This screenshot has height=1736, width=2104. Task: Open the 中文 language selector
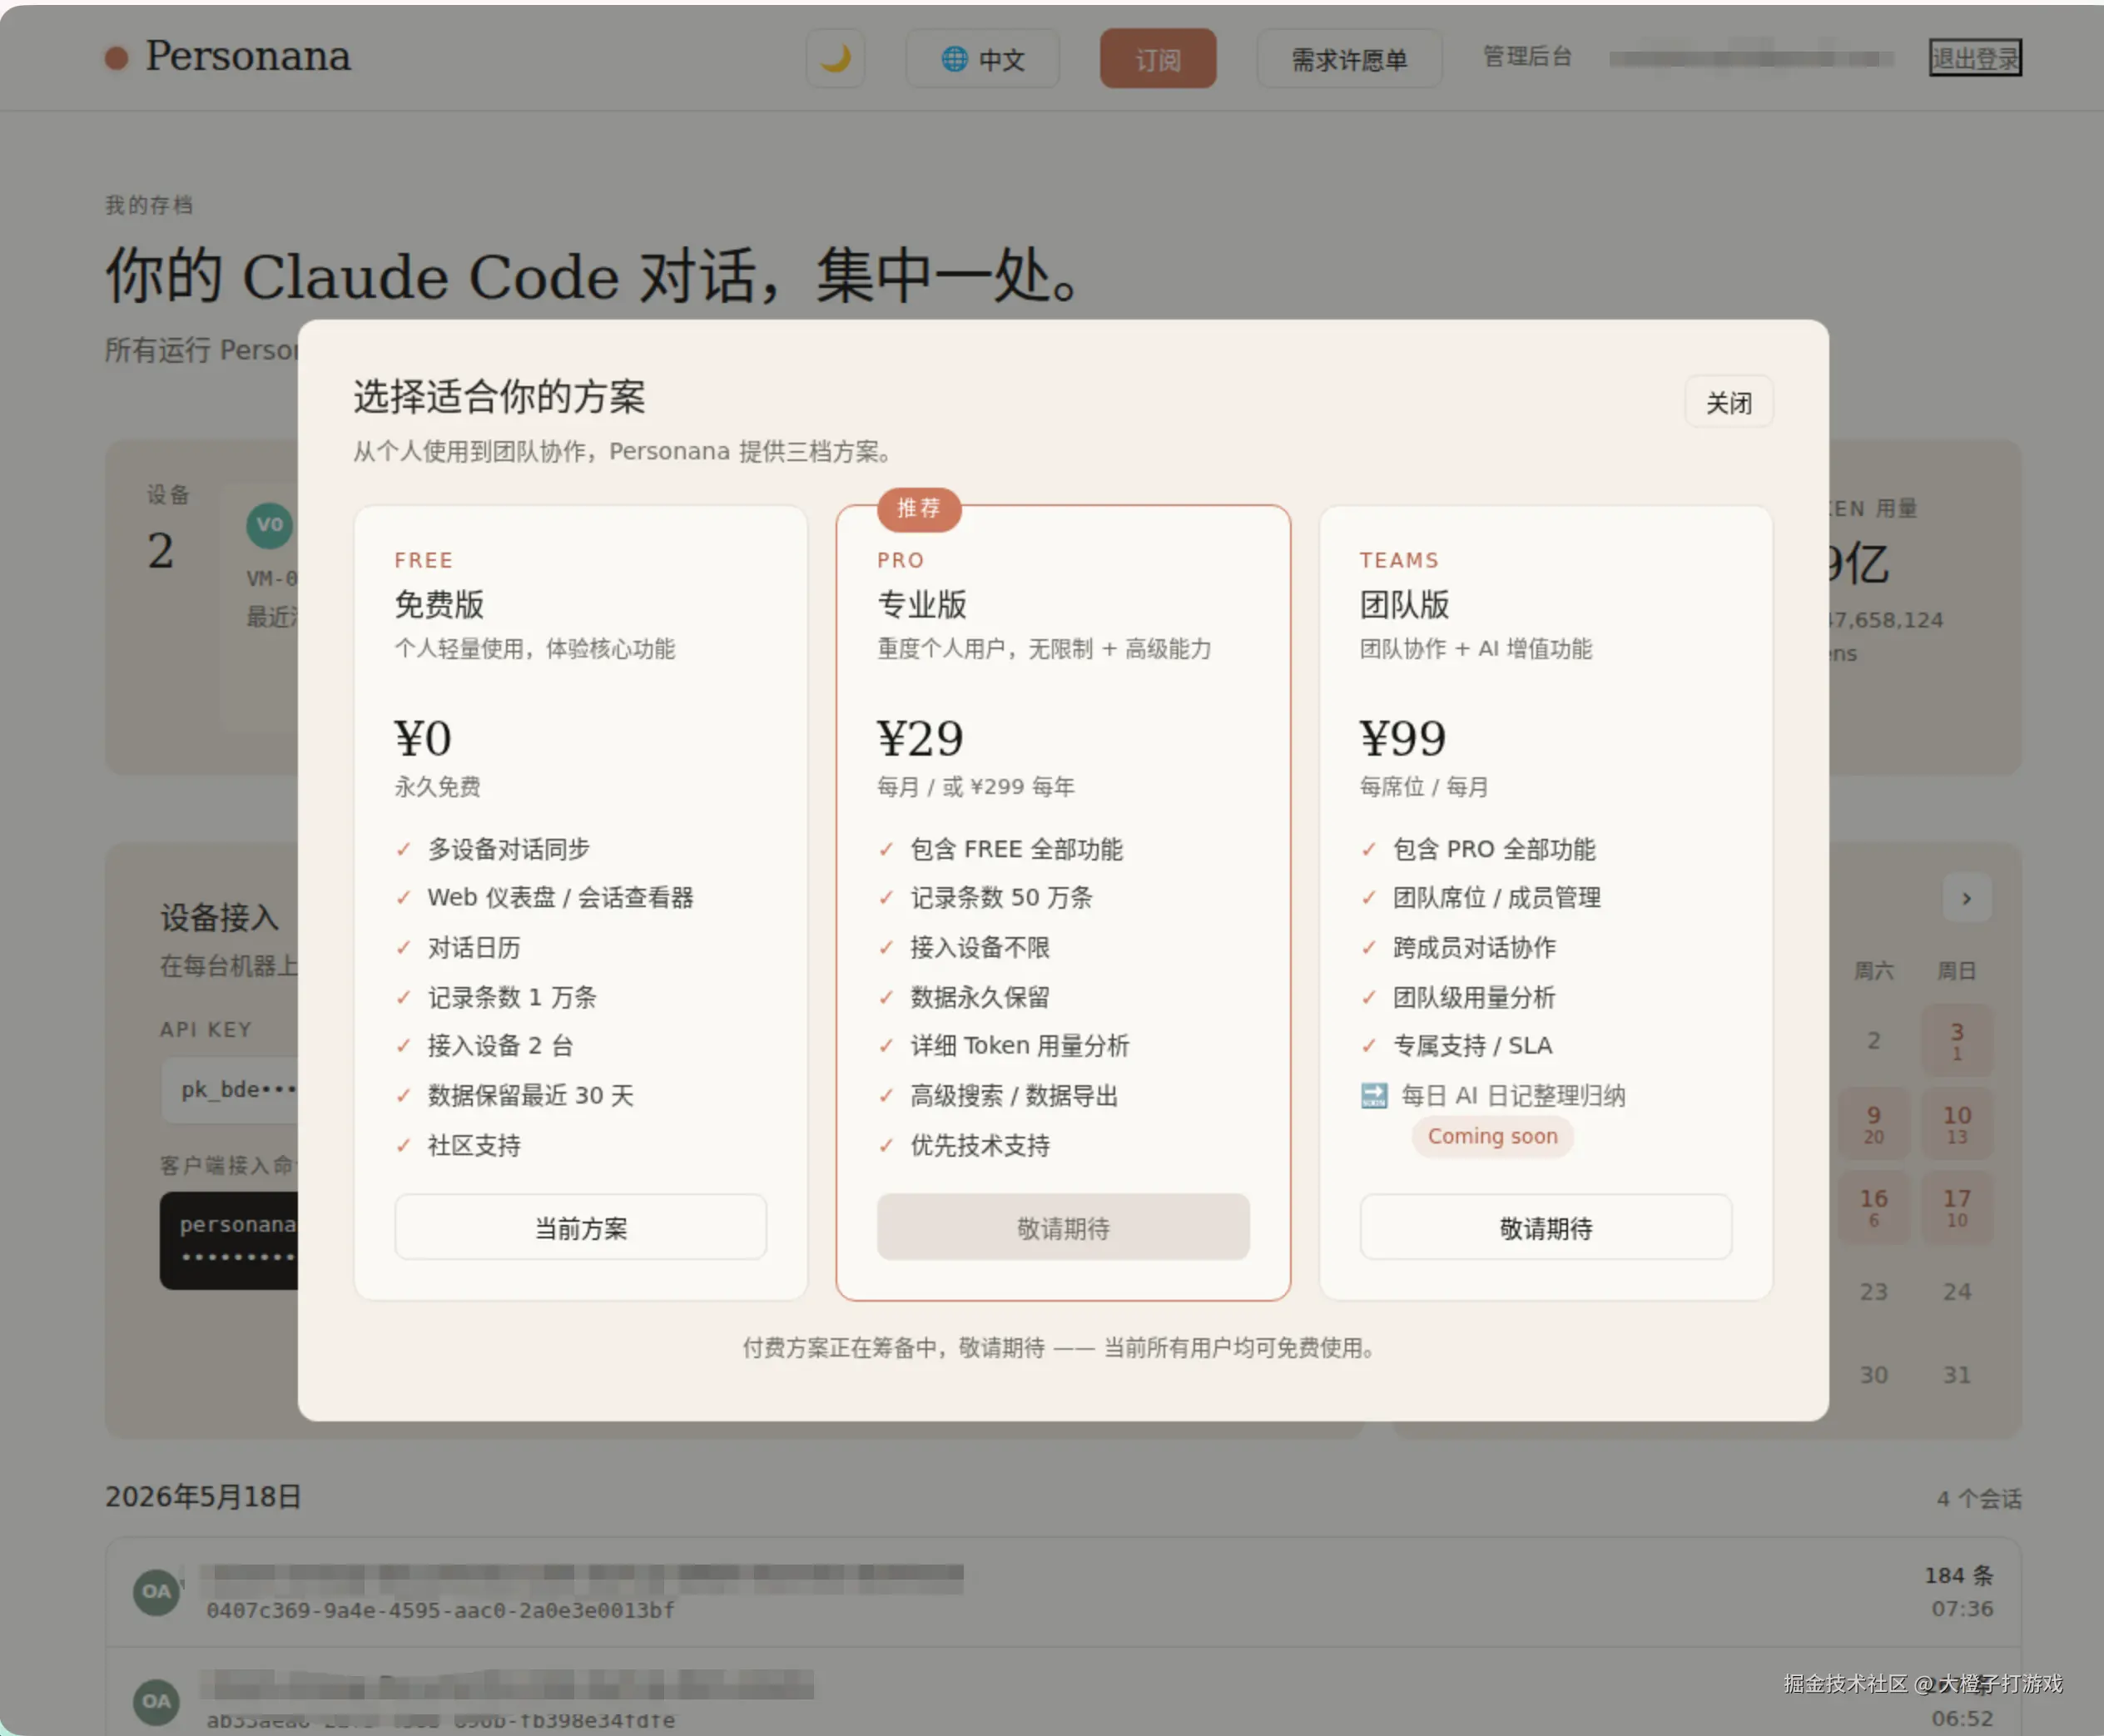click(x=982, y=59)
